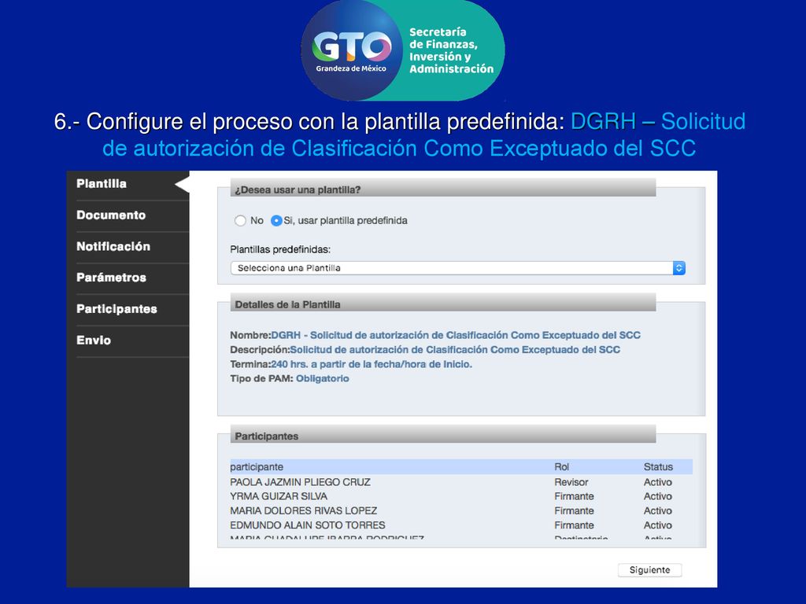Click the template name 'DGRH - Solicitud de autorización' value

[456, 335]
